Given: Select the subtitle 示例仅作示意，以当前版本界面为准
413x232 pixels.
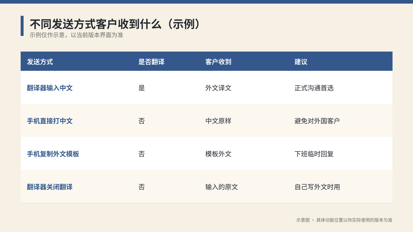Looking at the screenshot, I should tap(76, 35).
